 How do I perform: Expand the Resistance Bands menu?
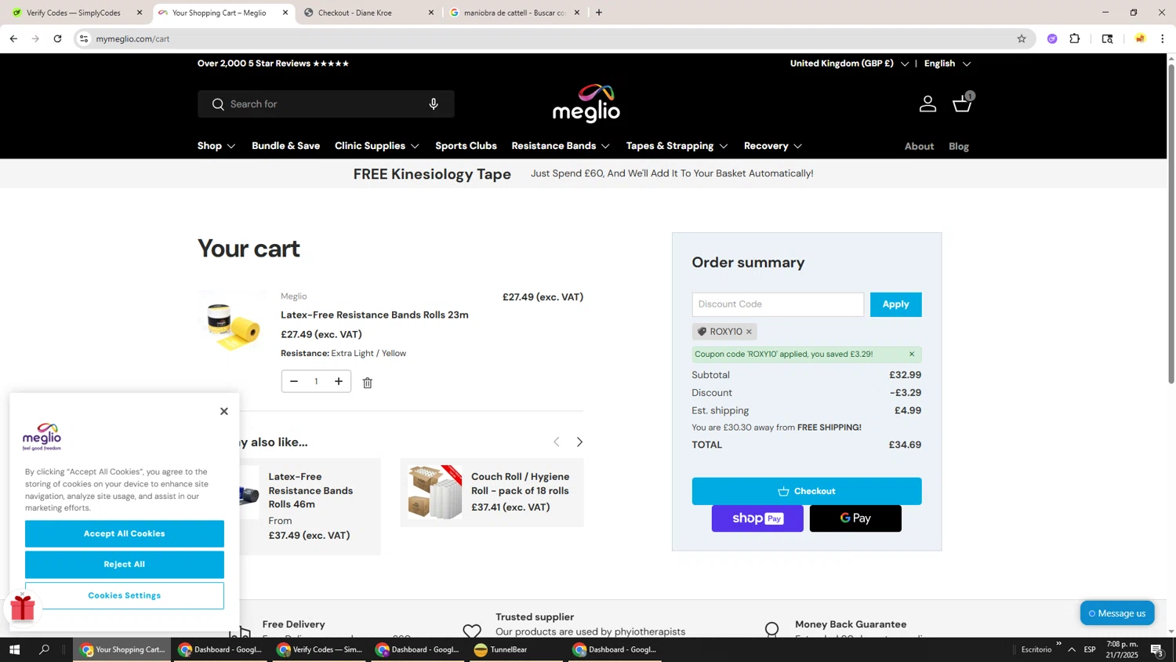561,146
